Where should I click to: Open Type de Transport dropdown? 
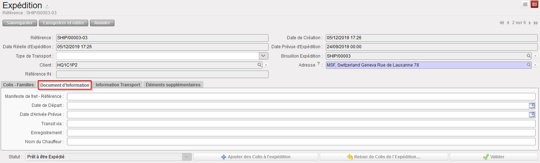[x=264, y=56]
